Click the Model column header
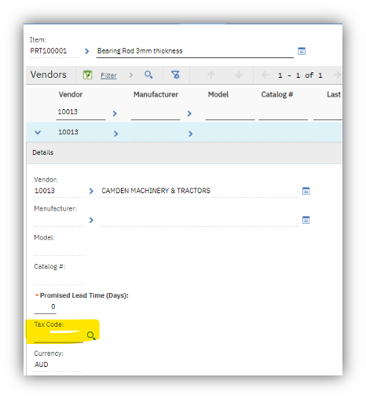366x399 pixels. 218,94
